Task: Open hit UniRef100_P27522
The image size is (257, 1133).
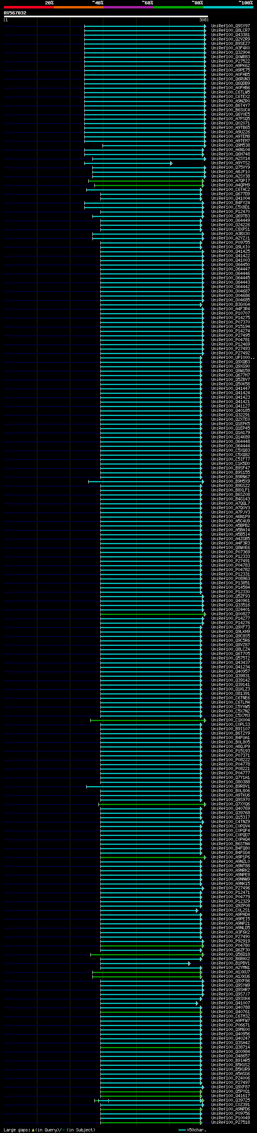Action: 230,61
